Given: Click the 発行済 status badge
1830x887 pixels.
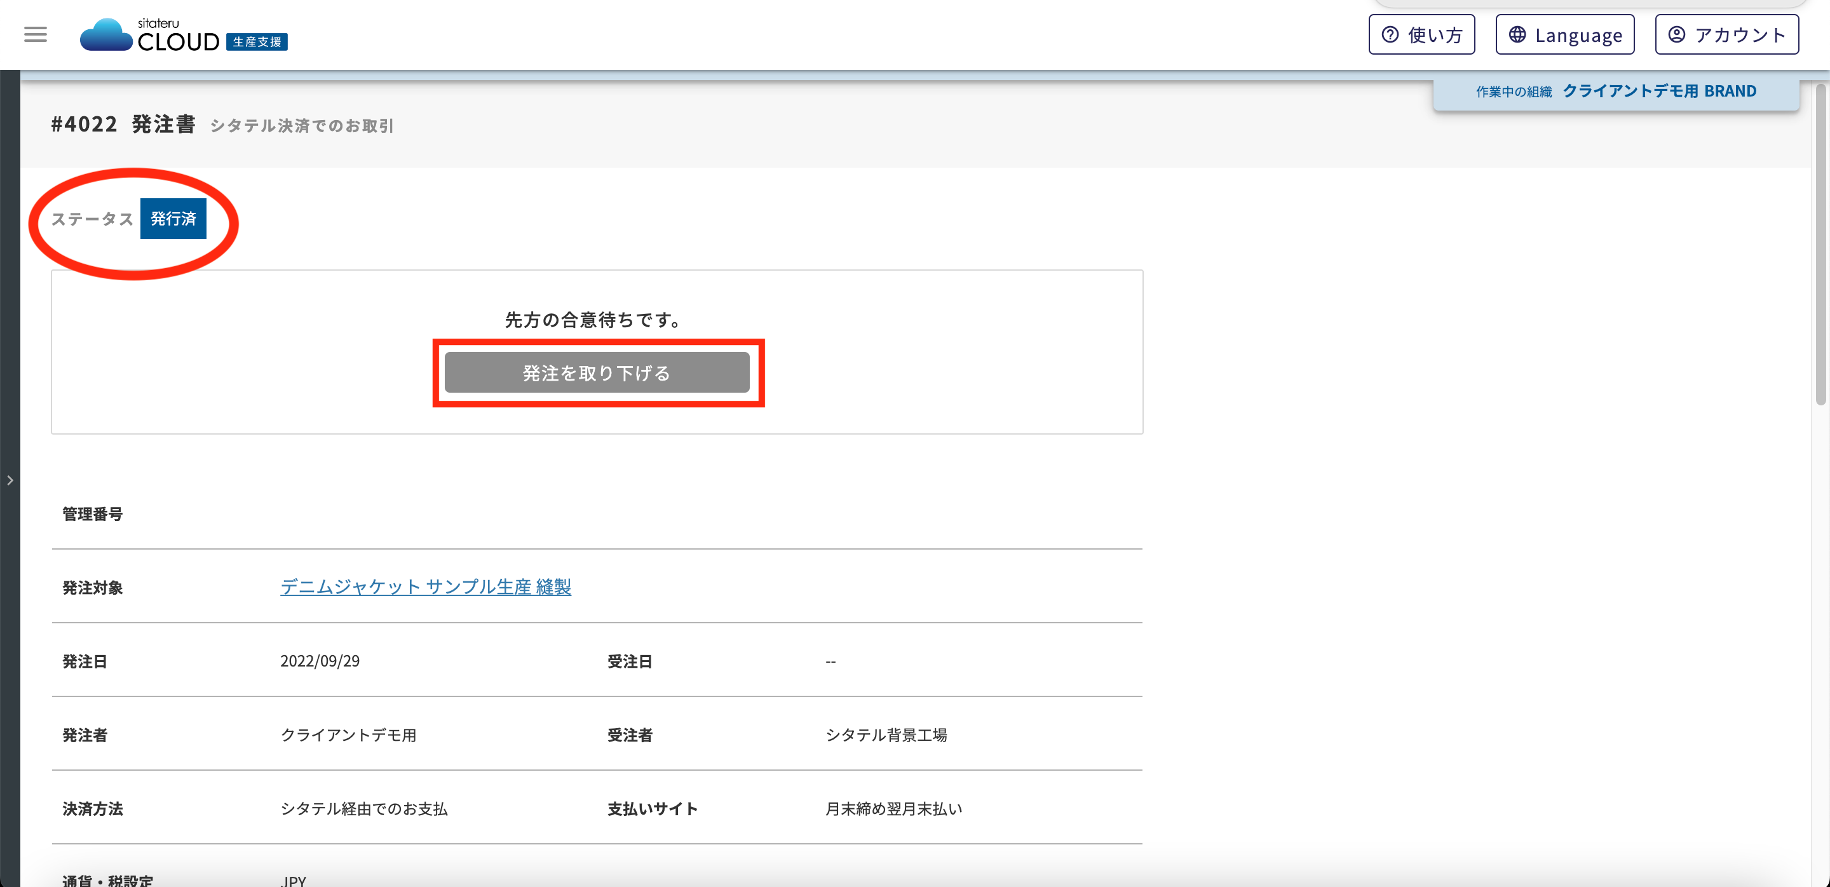Looking at the screenshot, I should (173, 219).
